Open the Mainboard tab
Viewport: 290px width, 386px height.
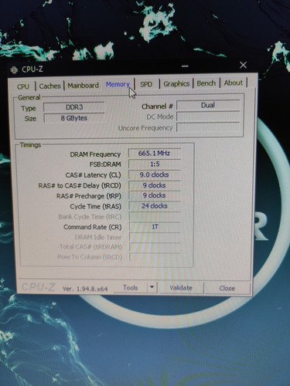pos(83,86)
